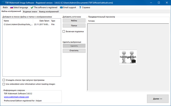Open the Select language menu
The width and height of the screenshot is (171, 106).
[x=21, y=7]
